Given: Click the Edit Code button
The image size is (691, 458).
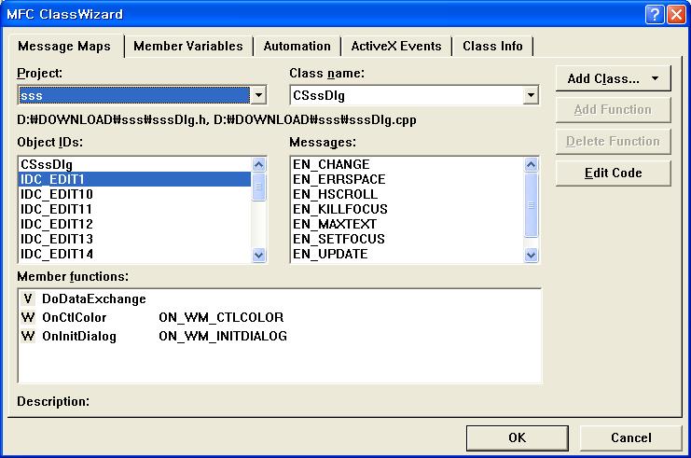Looking at the screenshot, I should (x=613, y=173).
